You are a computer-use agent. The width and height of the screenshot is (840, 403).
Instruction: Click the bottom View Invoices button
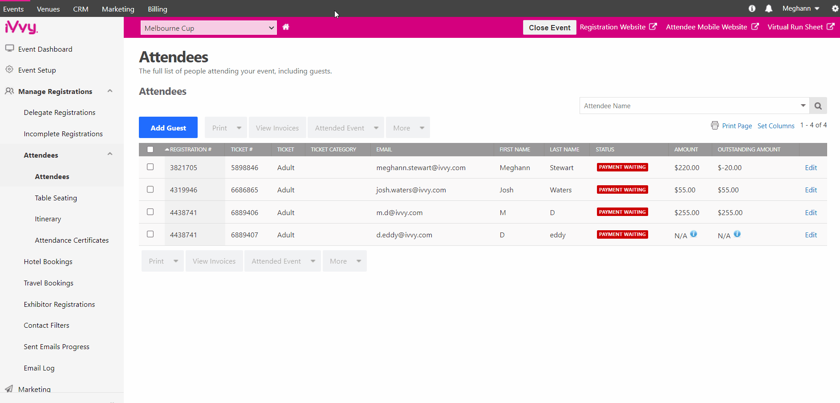214,261
